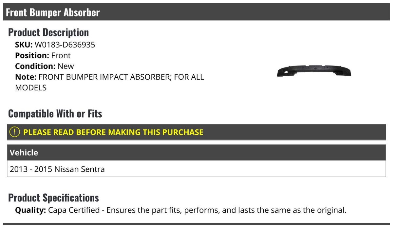Open the bumper absorber product image
This screenshot has width=393, height=228.
[314, 71]
